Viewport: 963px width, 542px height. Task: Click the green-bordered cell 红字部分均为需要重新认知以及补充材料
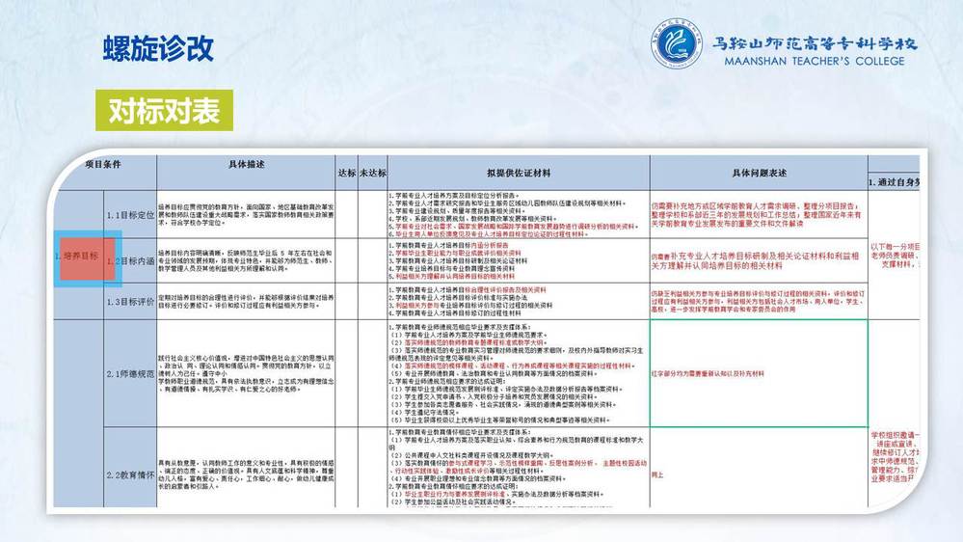coord(759,373)
